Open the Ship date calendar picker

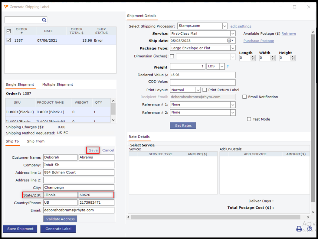[x=230, y=41]
